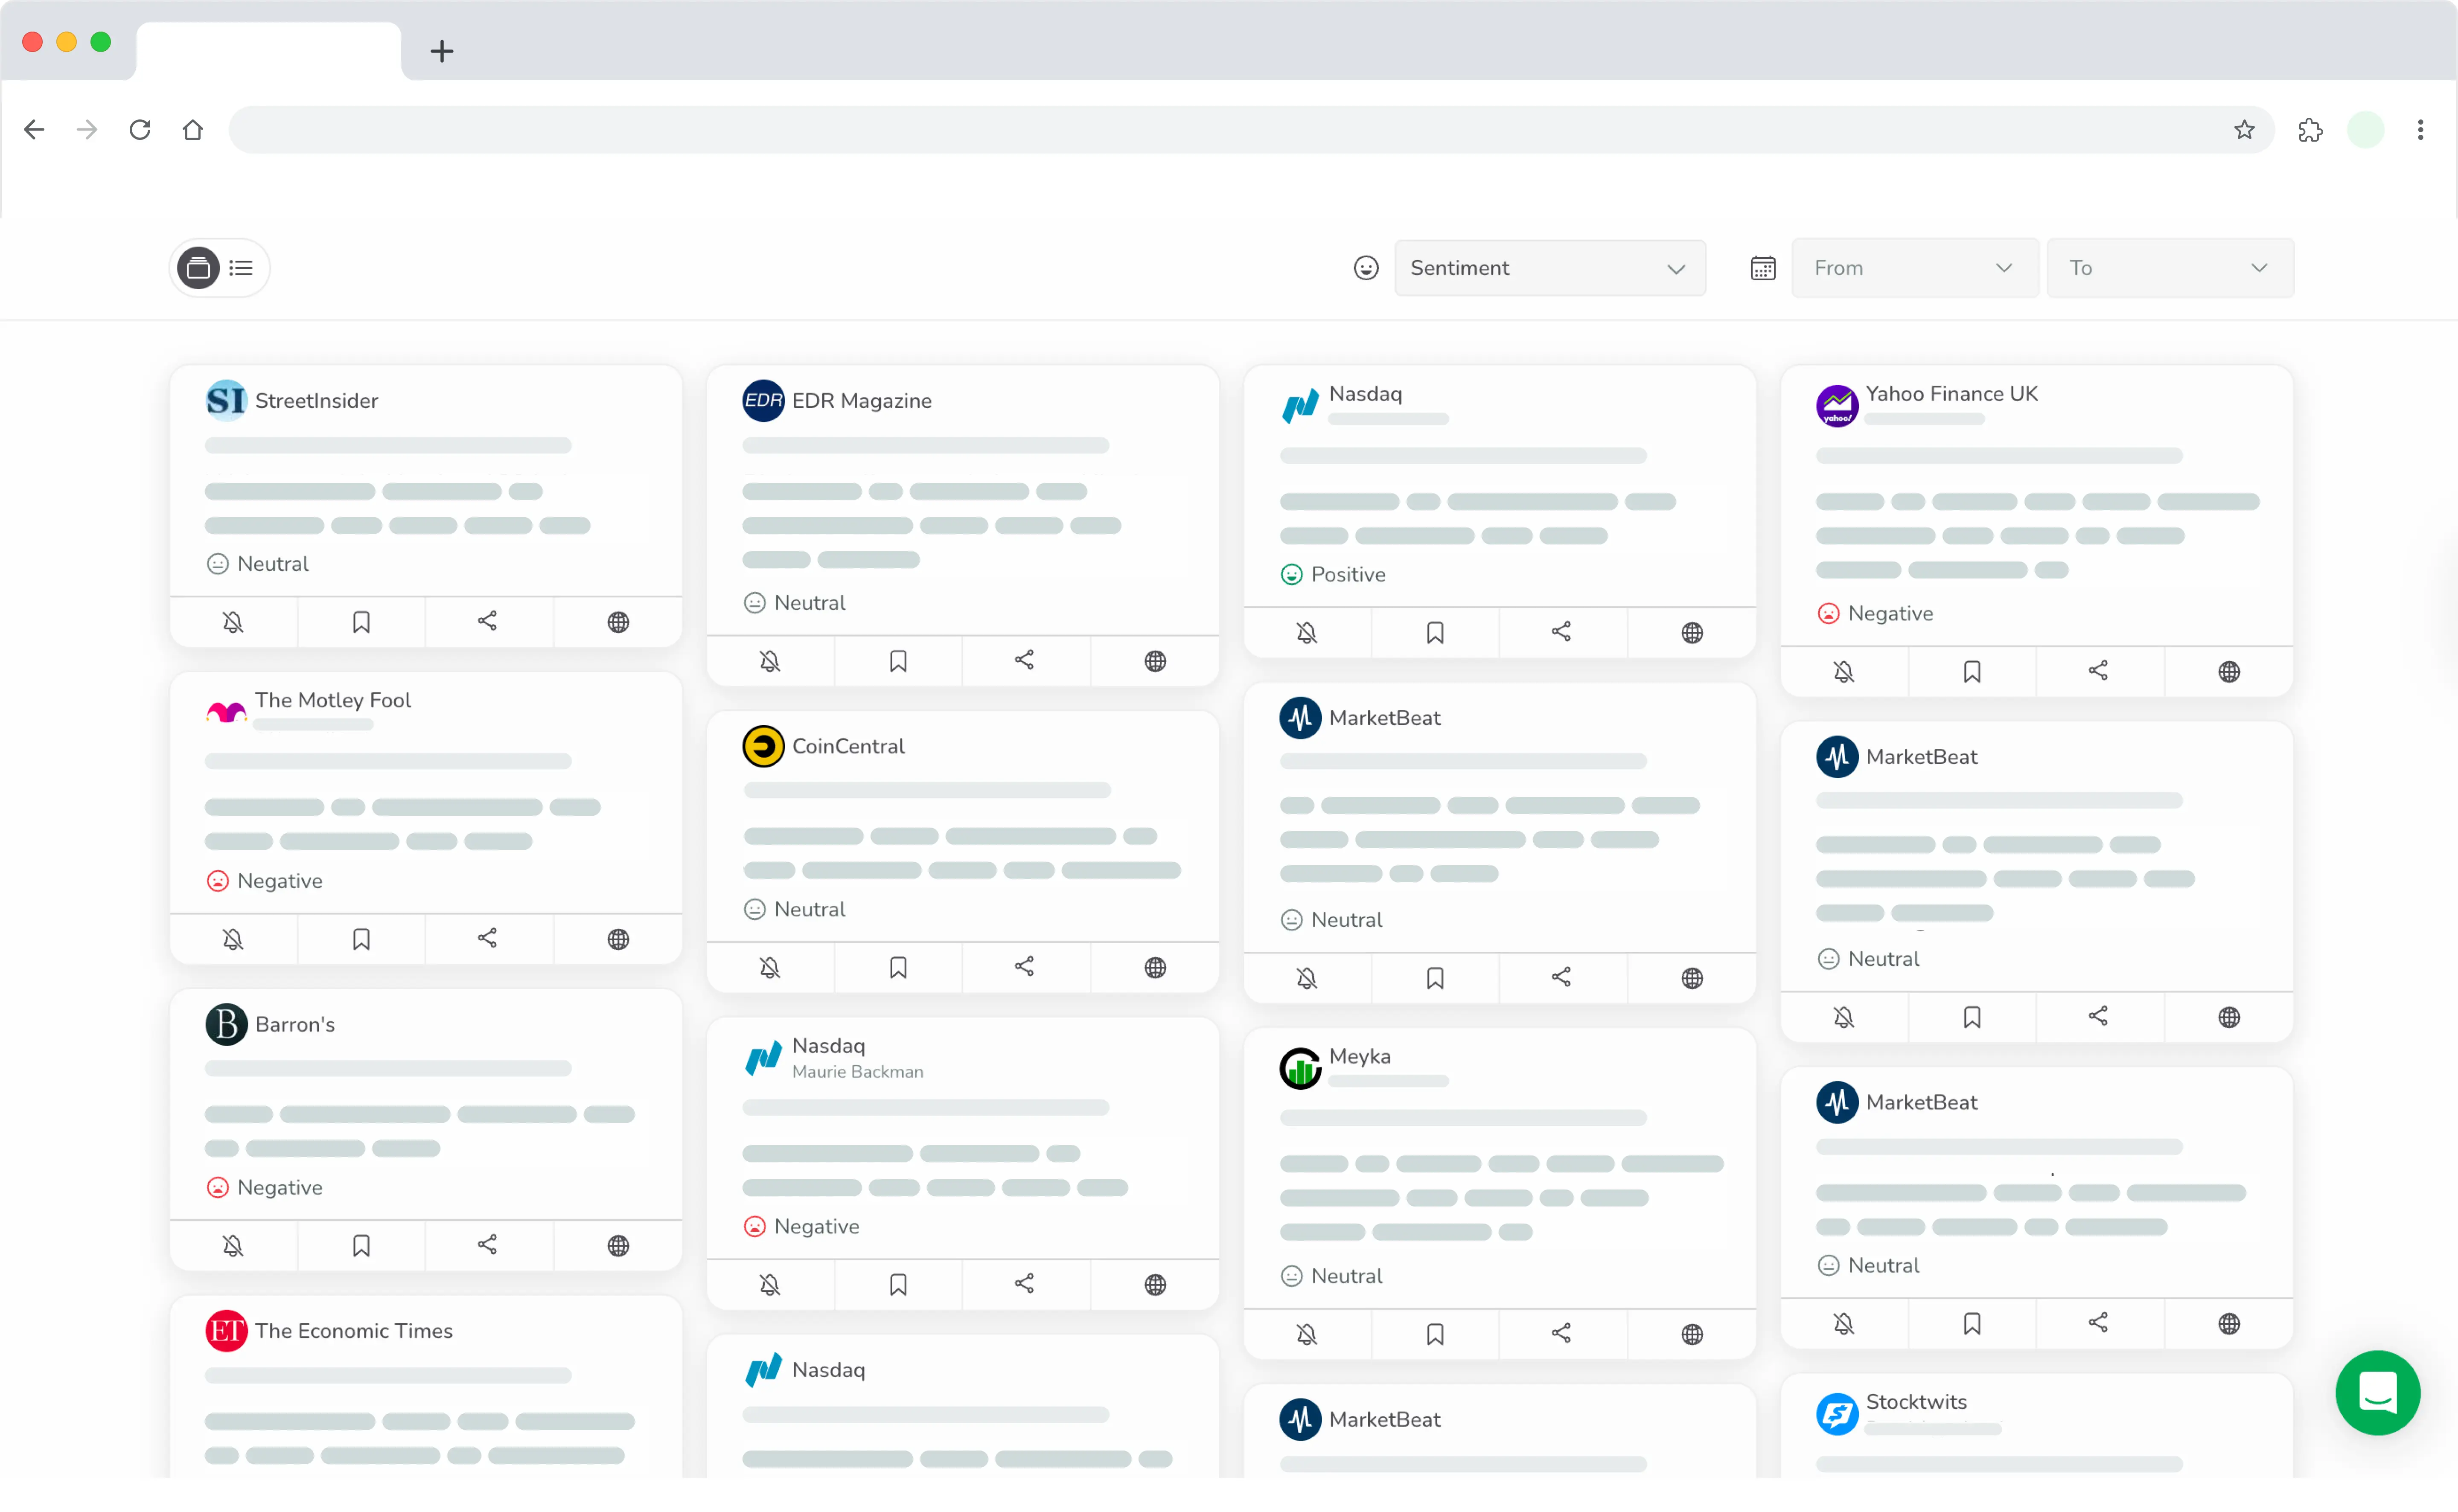This screenshot has width=2458, height=1512.
Task: Share the Nasdaq article marked Positive
Action: tap(1561, 632)
